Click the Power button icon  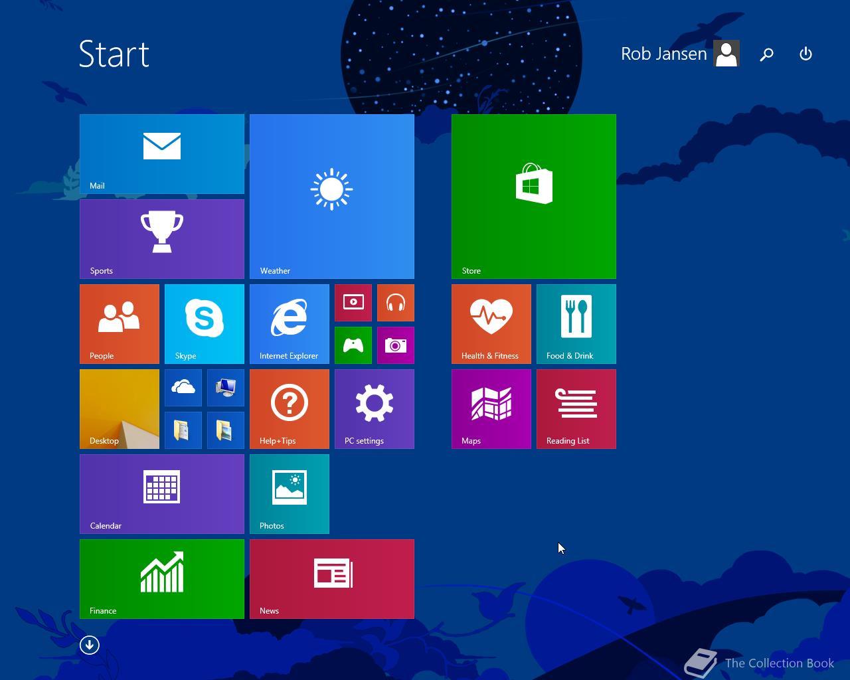click(806, 54)
